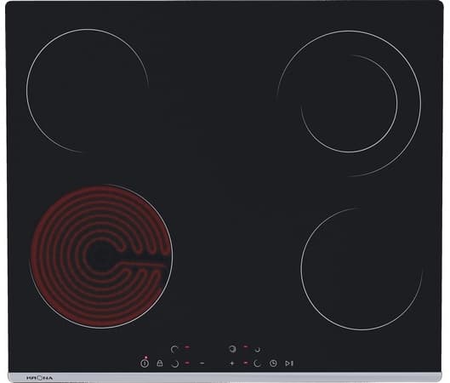Click the glowing red front-left burner
The width and height of the screenshot is (450, 383).
pos(101,256)
